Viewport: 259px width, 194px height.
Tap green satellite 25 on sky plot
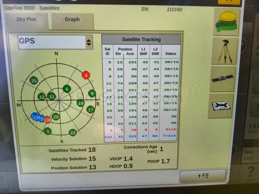(34, 81)
